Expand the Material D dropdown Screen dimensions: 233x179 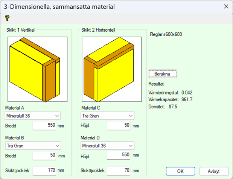click(107, 145)
